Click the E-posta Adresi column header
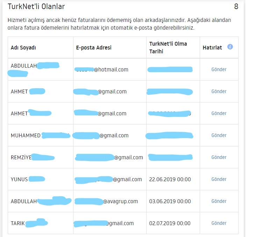 (x=94, y=47)
